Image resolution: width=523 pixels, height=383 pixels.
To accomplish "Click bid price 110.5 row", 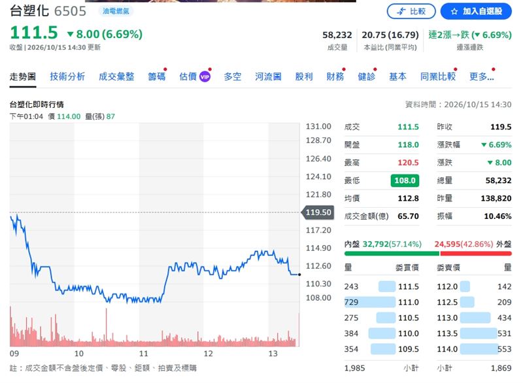I will click(x=382, y=318).
